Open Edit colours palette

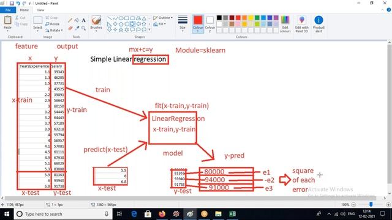click(x=285, y=24)
